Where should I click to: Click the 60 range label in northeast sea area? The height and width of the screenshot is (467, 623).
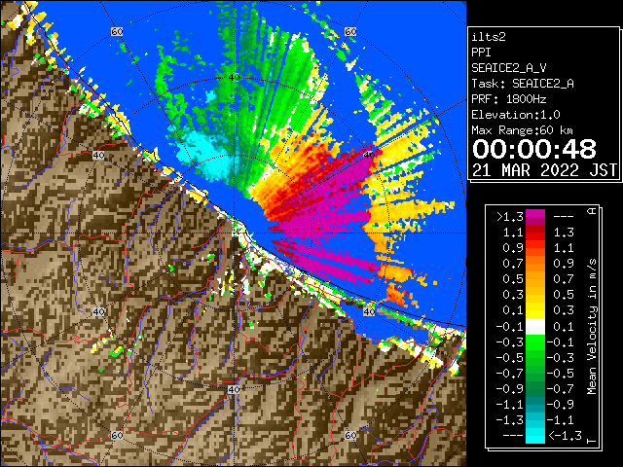(350, 31)
